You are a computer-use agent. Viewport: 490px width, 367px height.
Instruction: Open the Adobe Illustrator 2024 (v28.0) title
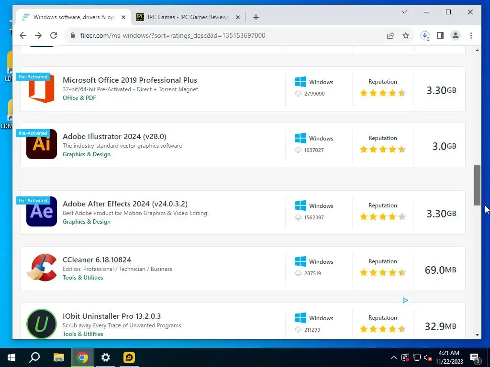point(114,136)
